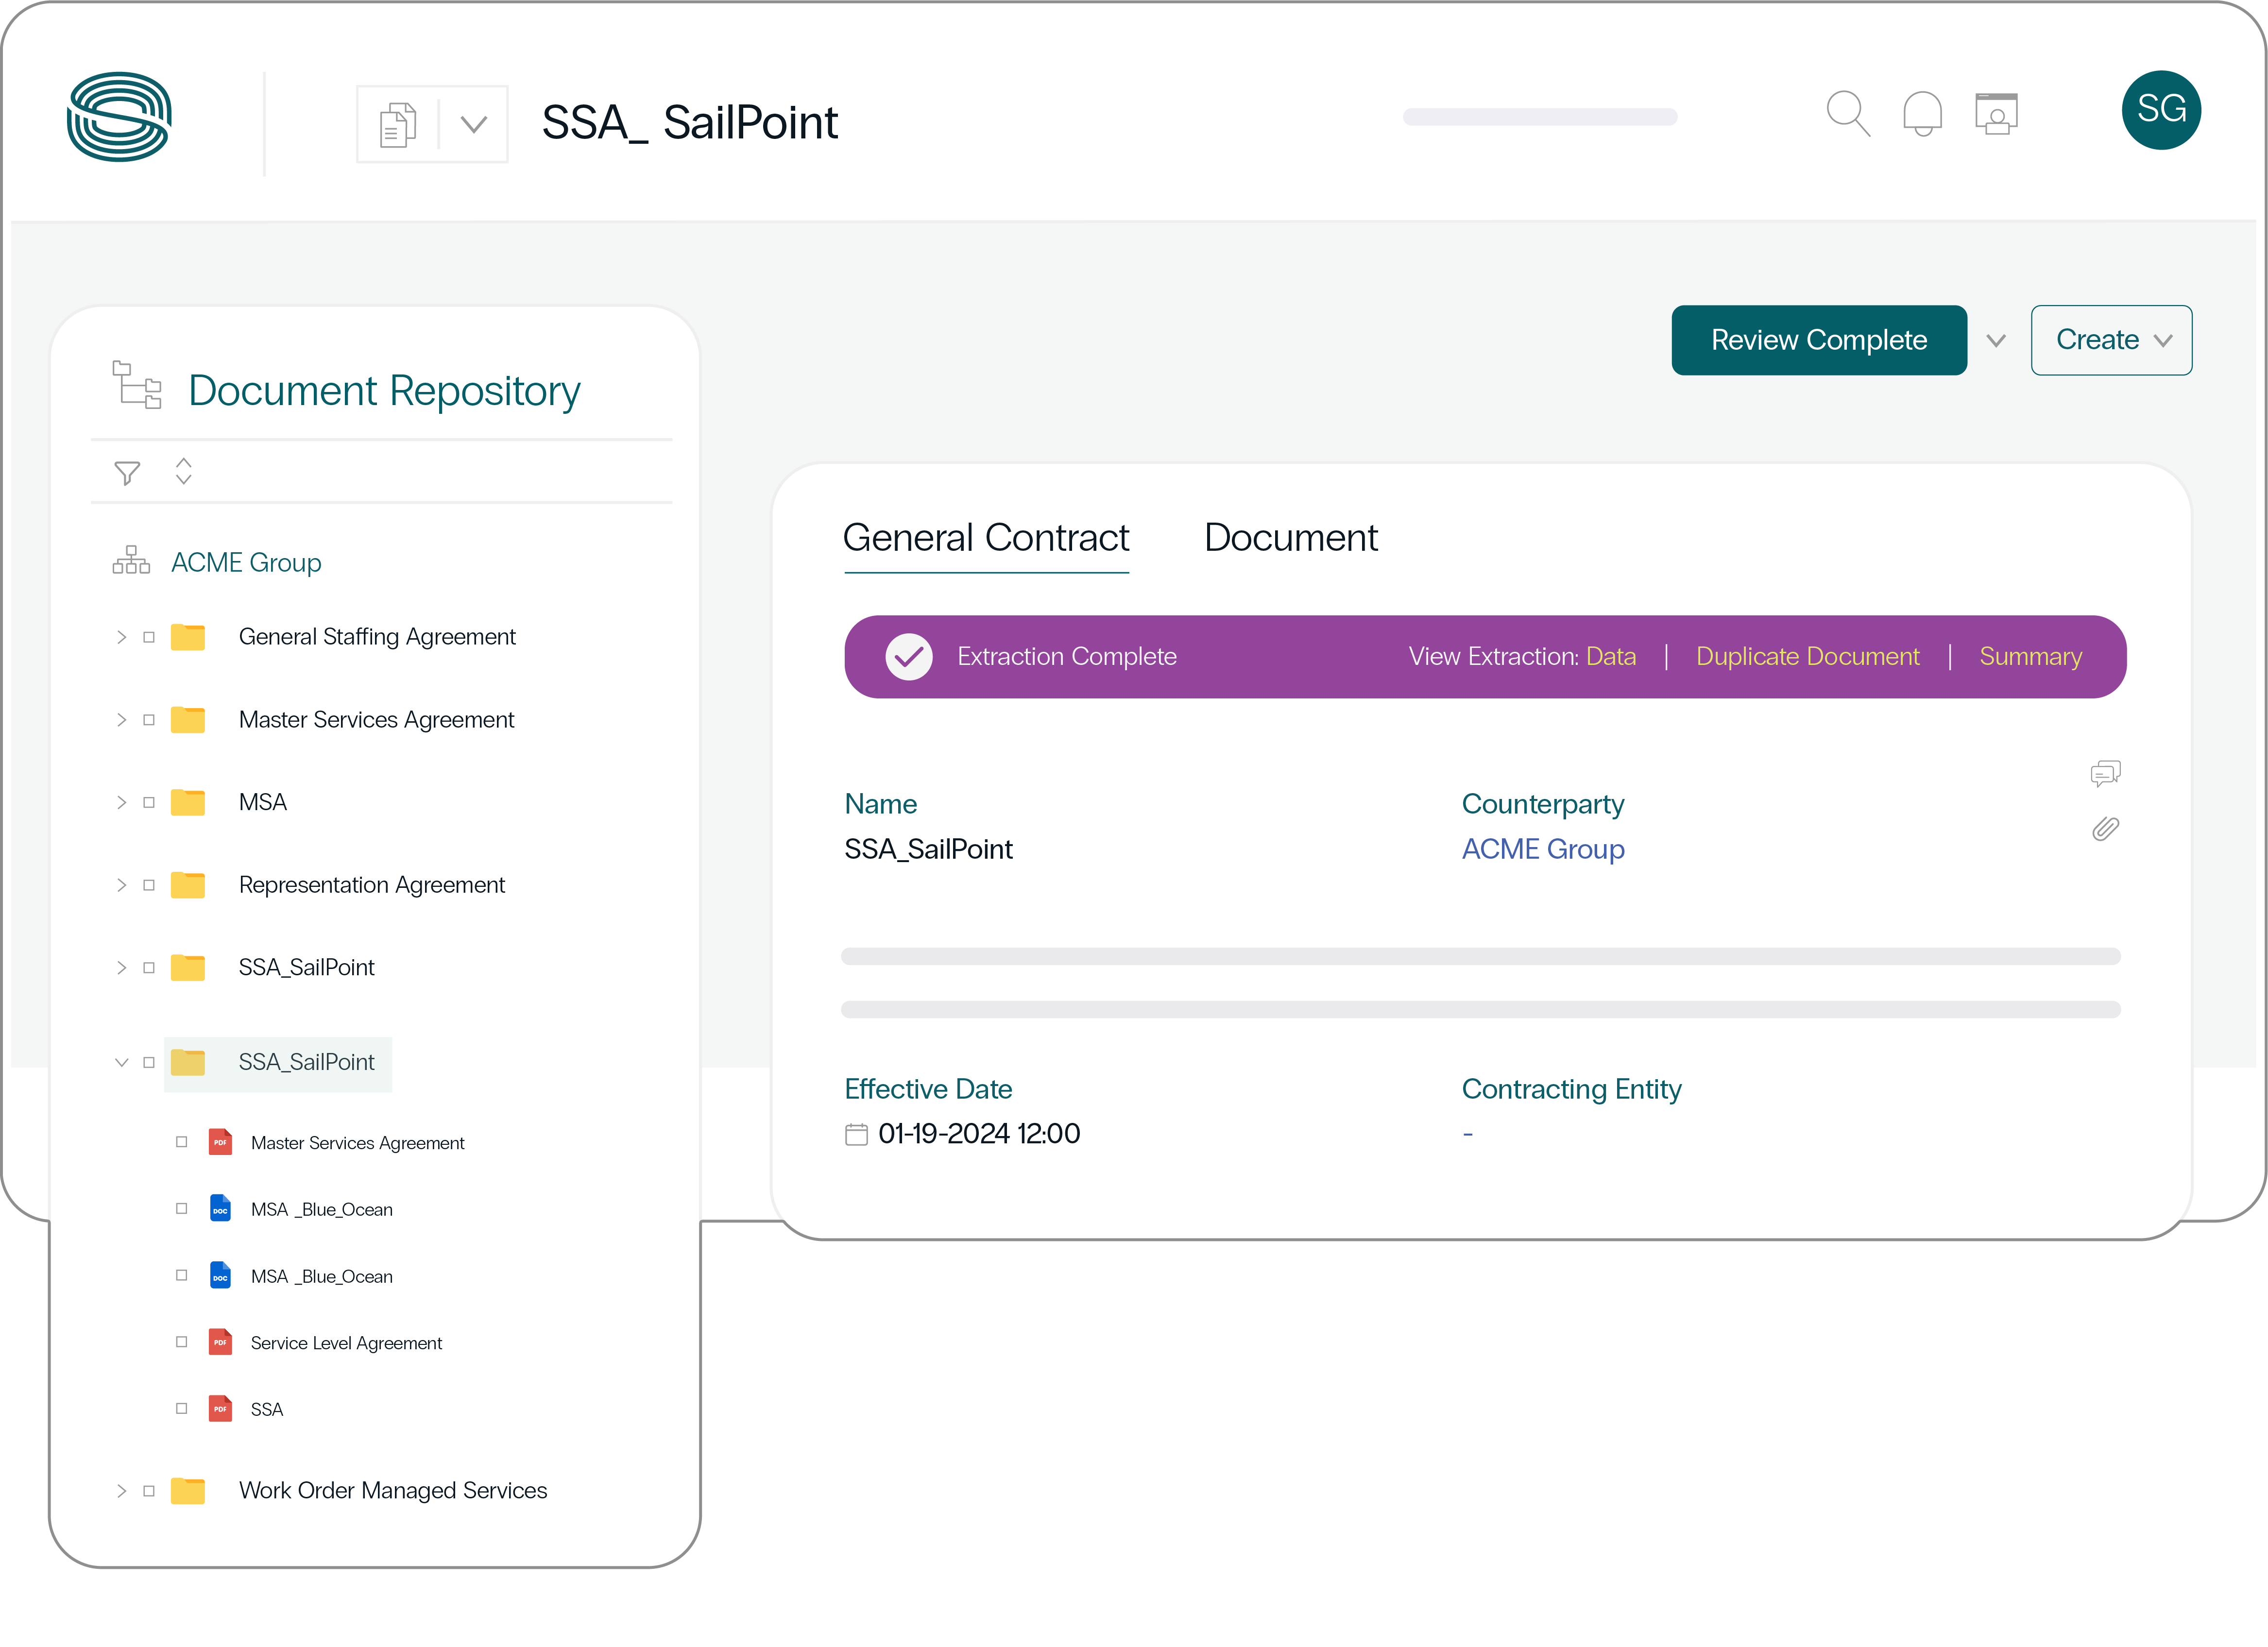Switch to the Document tab

1290,538
